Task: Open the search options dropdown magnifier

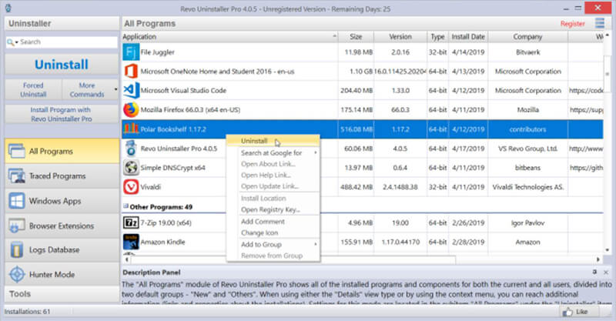Action: tap(12, 42)
